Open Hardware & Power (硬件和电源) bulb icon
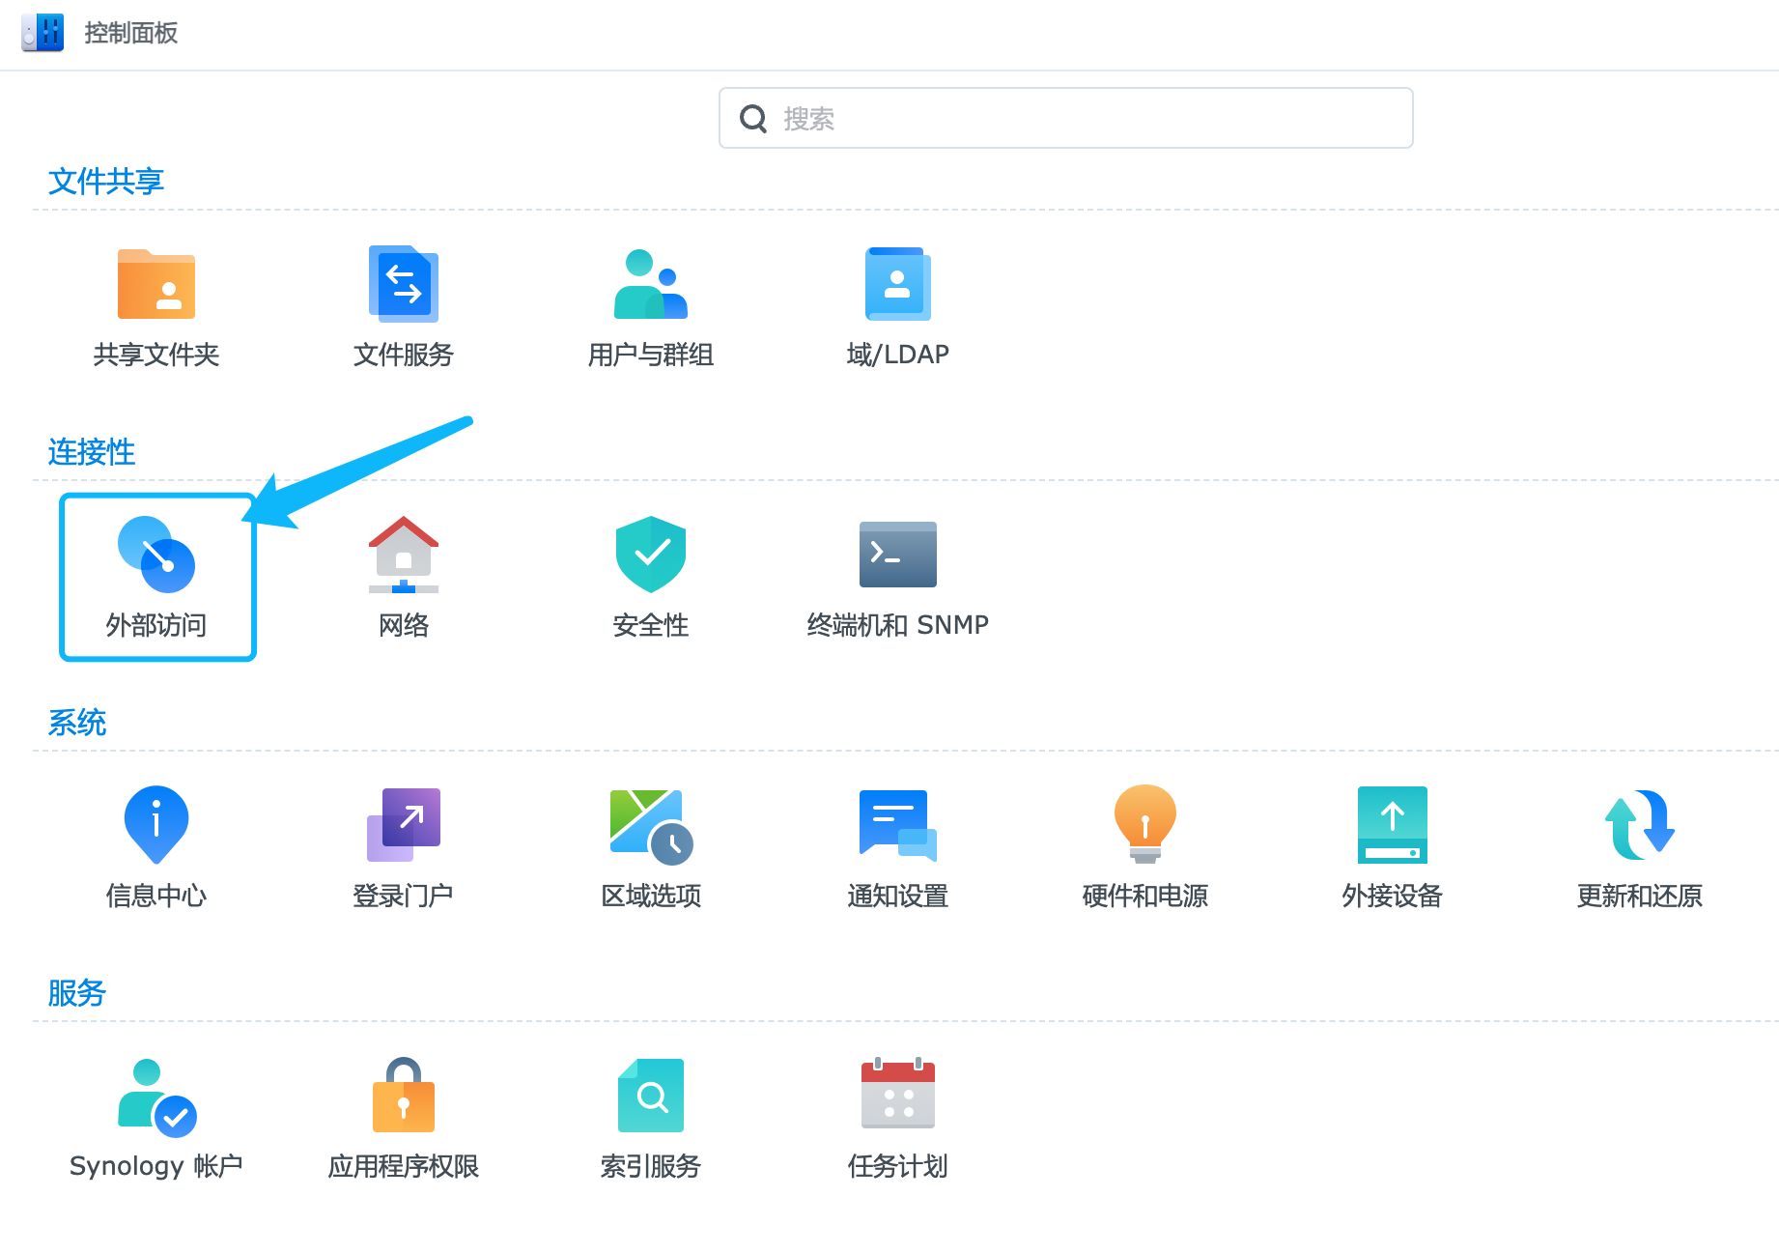This screenshot has width=1779, height=1254. pos(1145,824)
